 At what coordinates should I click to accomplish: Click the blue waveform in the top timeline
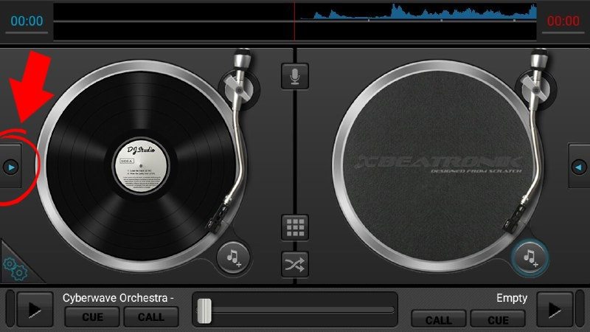[418, 12]
